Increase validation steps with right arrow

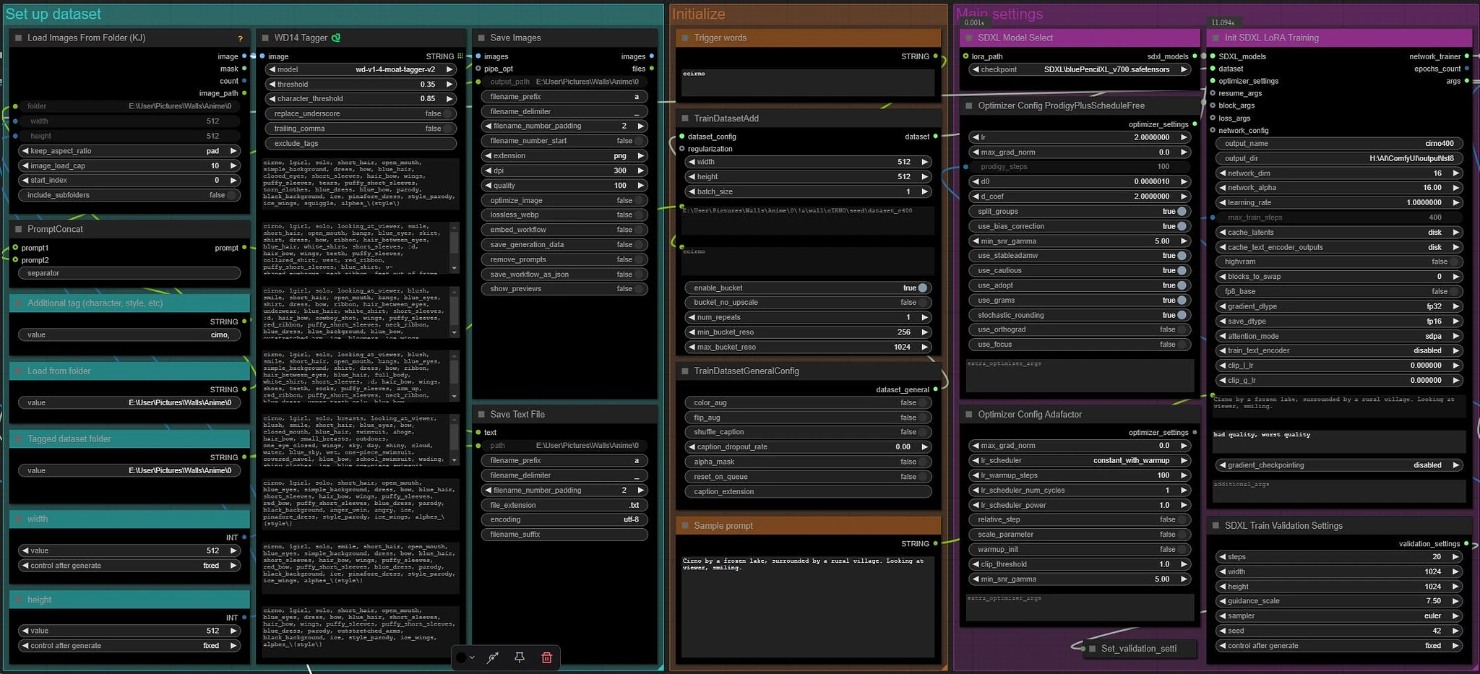pos(1457,557)
